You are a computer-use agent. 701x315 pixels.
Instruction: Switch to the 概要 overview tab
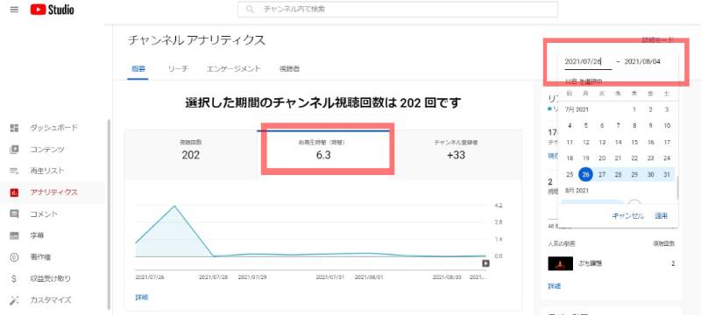coord(138,69)
